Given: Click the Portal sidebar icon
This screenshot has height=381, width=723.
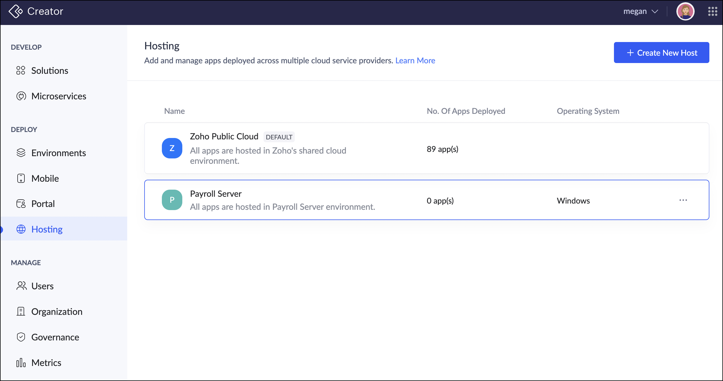Looking at the screenshot, I should pyautogui.click(x=21, y=204).
